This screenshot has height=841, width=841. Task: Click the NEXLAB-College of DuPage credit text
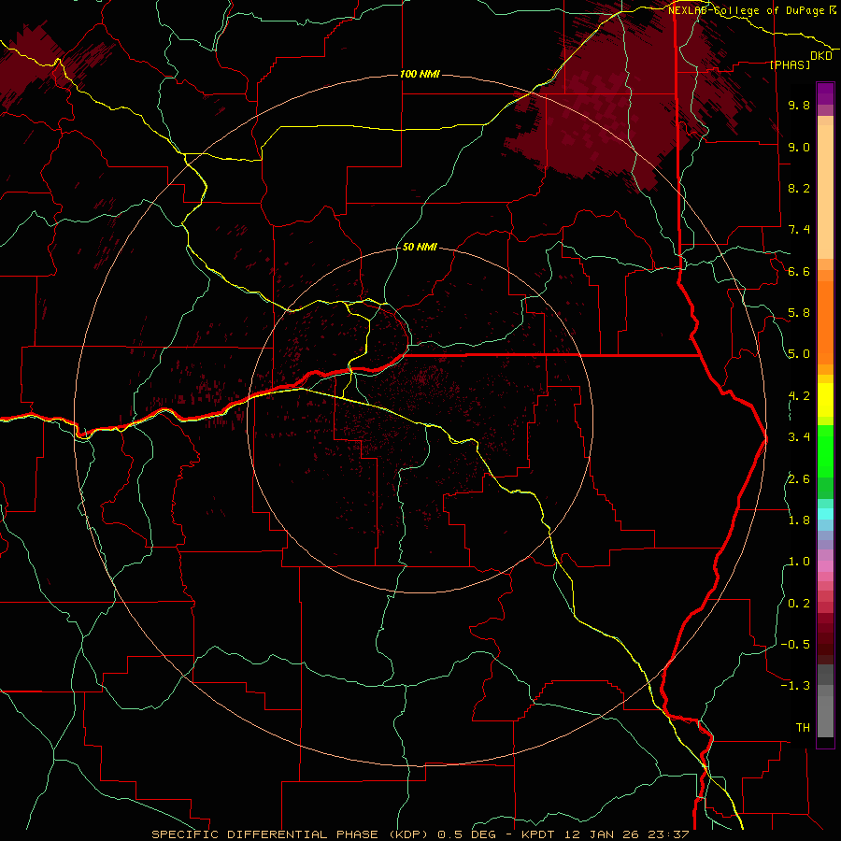pos(748,10)
